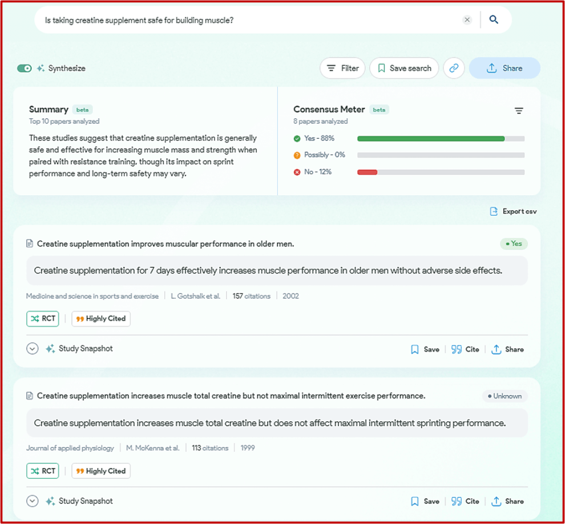Click the Unknown tag on McKenna paper

[x=505, y=396]
